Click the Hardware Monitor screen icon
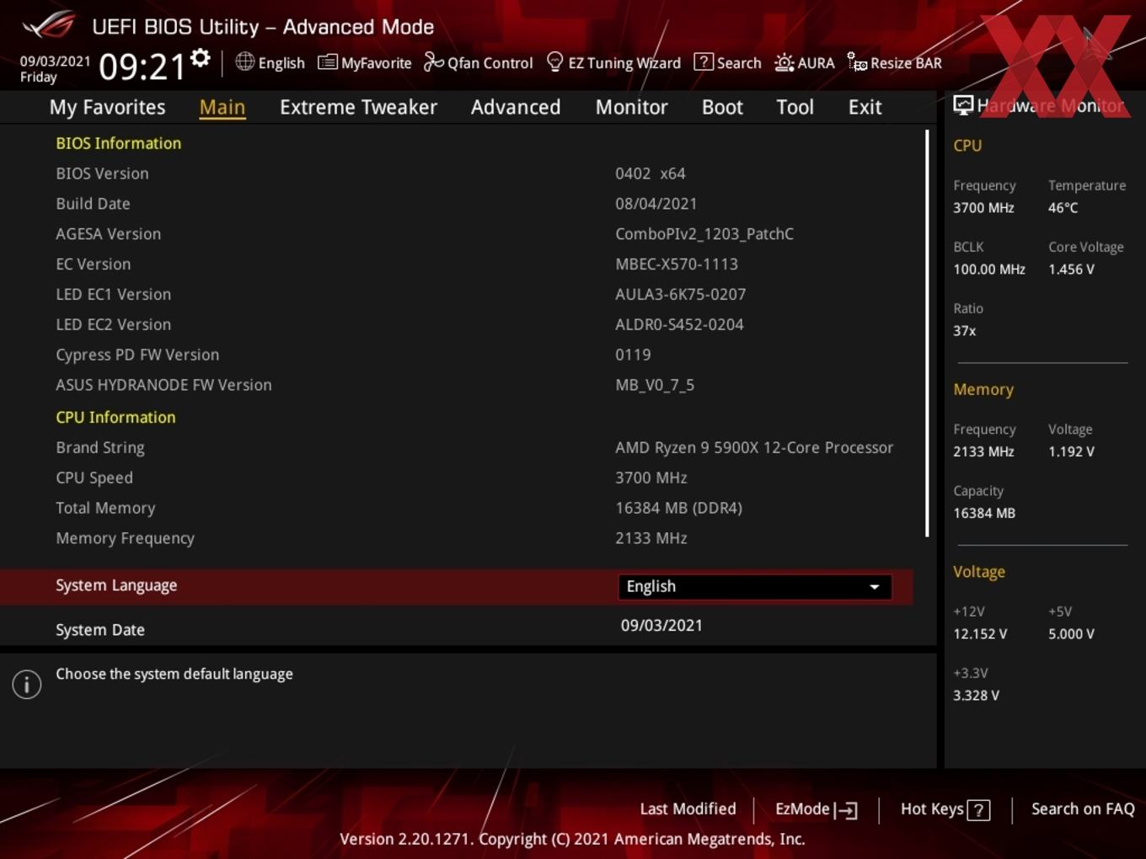1146x859 pixels. point(963,104)
